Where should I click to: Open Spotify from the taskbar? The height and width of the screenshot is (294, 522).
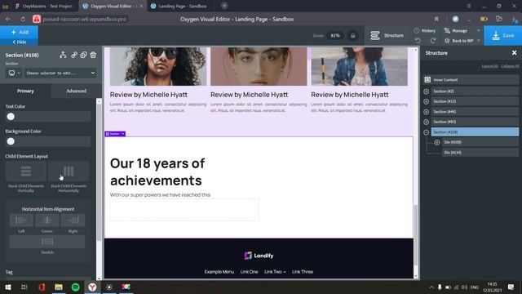tap(76, 287)
